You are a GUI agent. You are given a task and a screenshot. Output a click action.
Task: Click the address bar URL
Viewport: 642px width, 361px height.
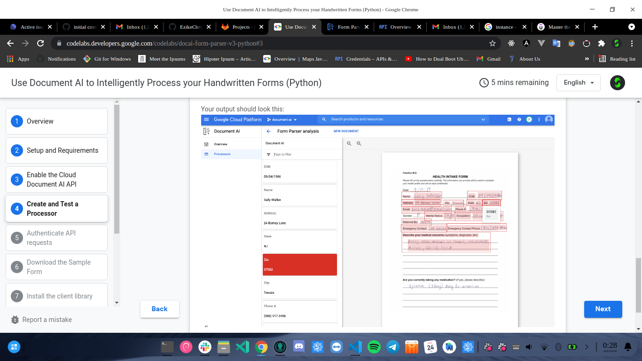164,43
